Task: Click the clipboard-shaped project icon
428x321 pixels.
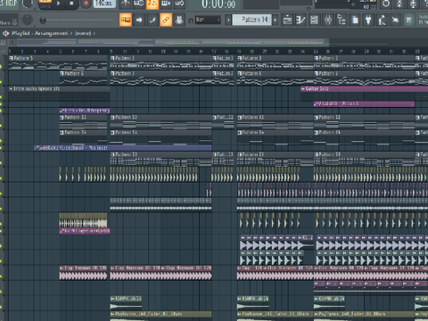Action: tap(355, 21)
